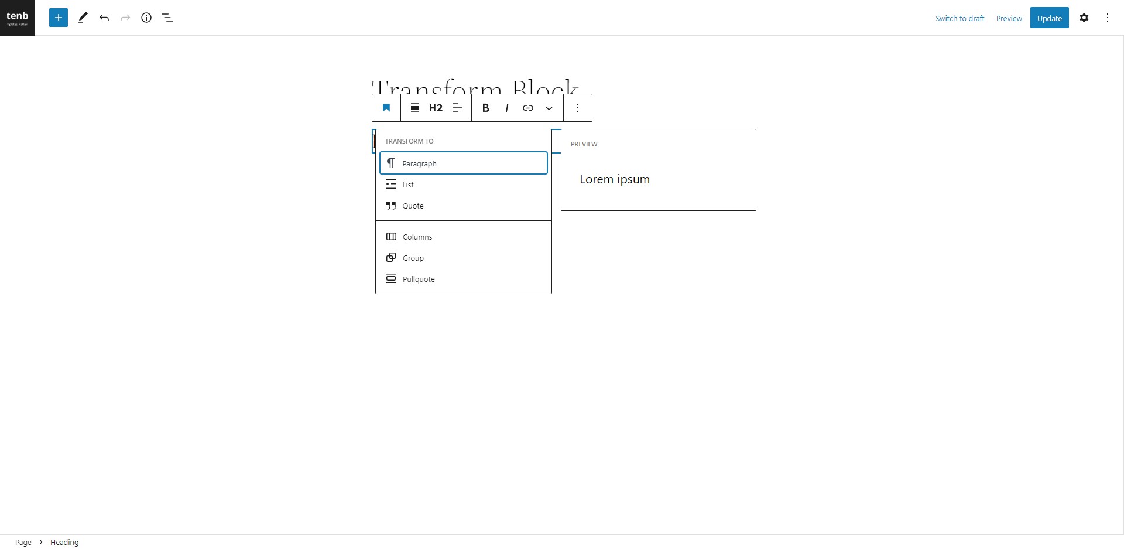
Task: Open the Details information panel
Action: point(146,18)
